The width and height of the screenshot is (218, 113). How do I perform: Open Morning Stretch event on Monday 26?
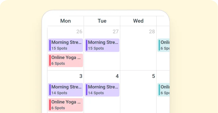click(x=66, y=45)
